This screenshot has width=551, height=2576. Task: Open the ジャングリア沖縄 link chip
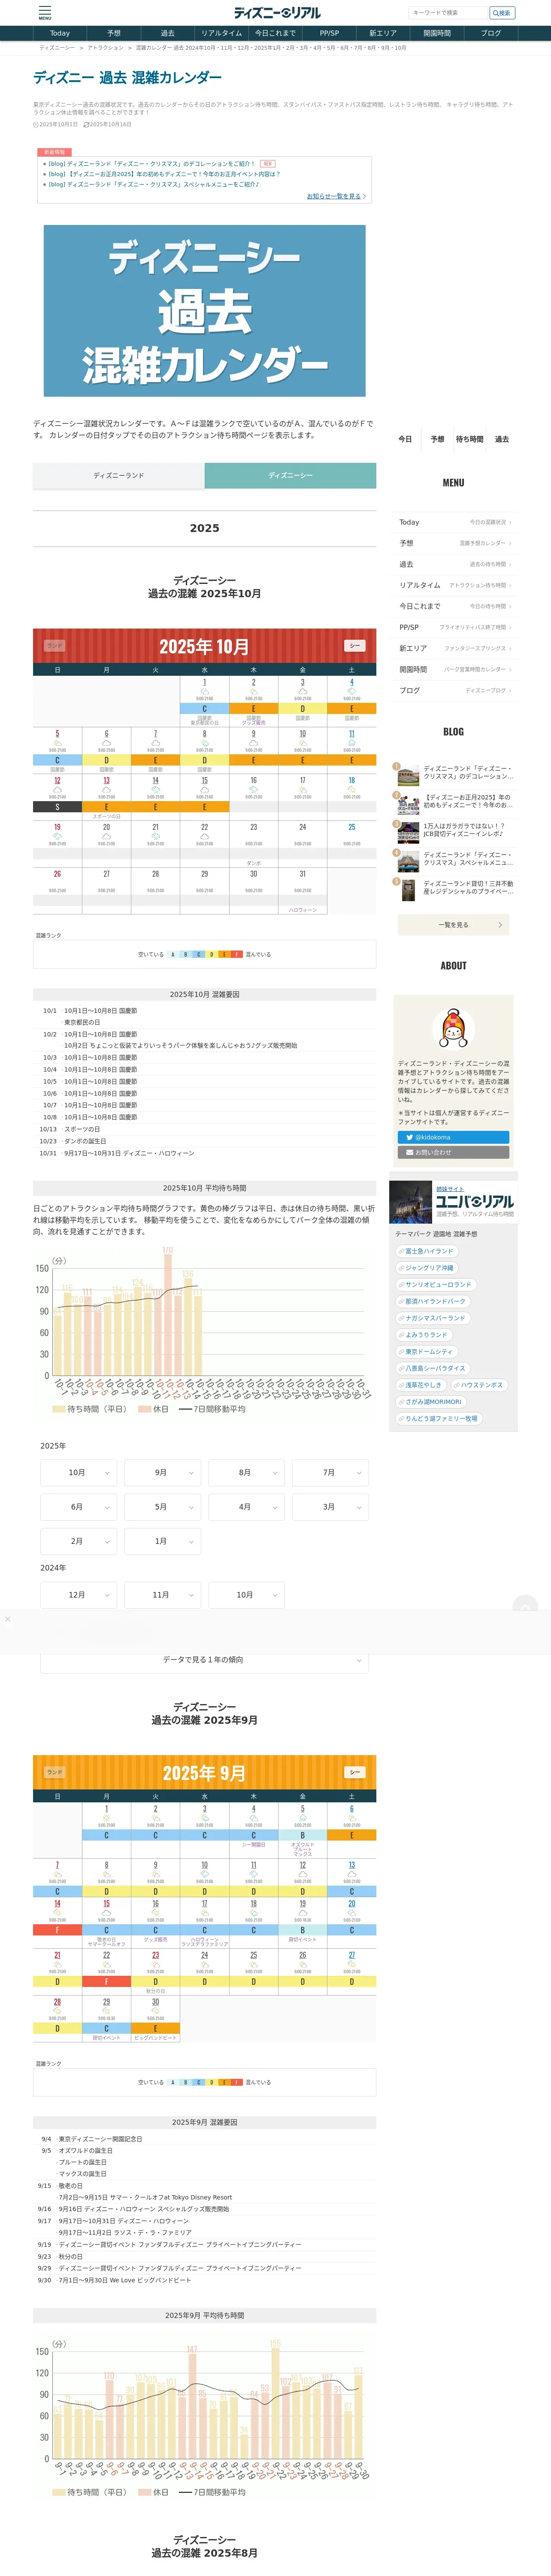[x=427, y=1268]
